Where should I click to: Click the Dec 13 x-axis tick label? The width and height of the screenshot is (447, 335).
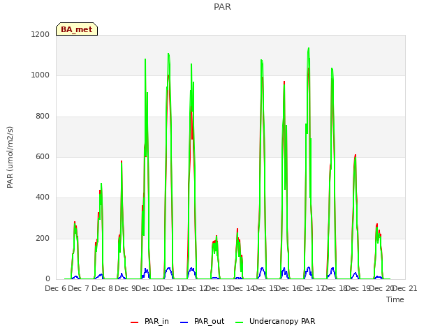(219, 288)
